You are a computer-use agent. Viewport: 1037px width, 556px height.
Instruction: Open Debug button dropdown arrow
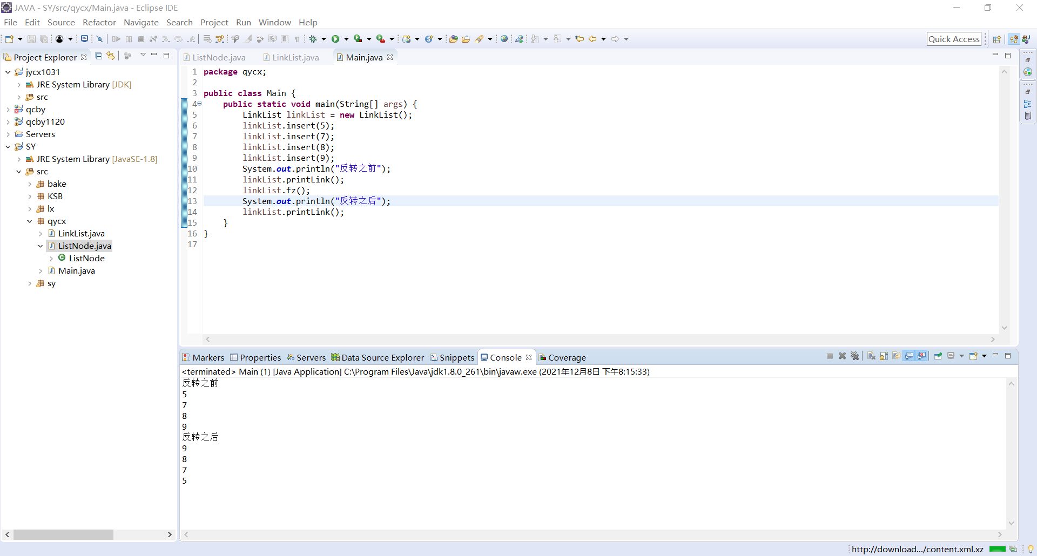click(x=324, y=39)
